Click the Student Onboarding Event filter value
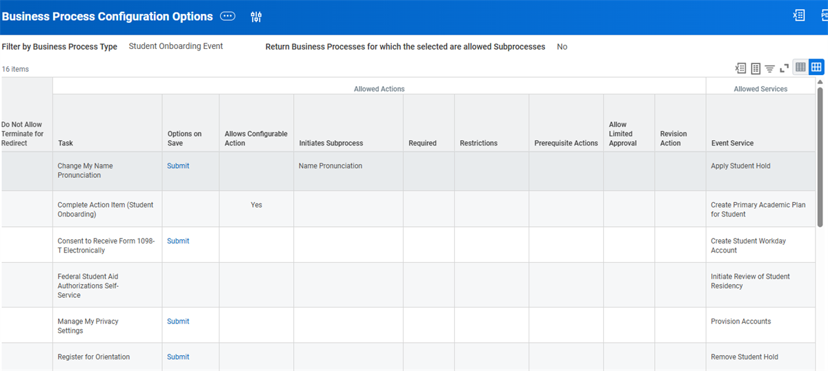 pyautogui.click(x=176, y=46)
